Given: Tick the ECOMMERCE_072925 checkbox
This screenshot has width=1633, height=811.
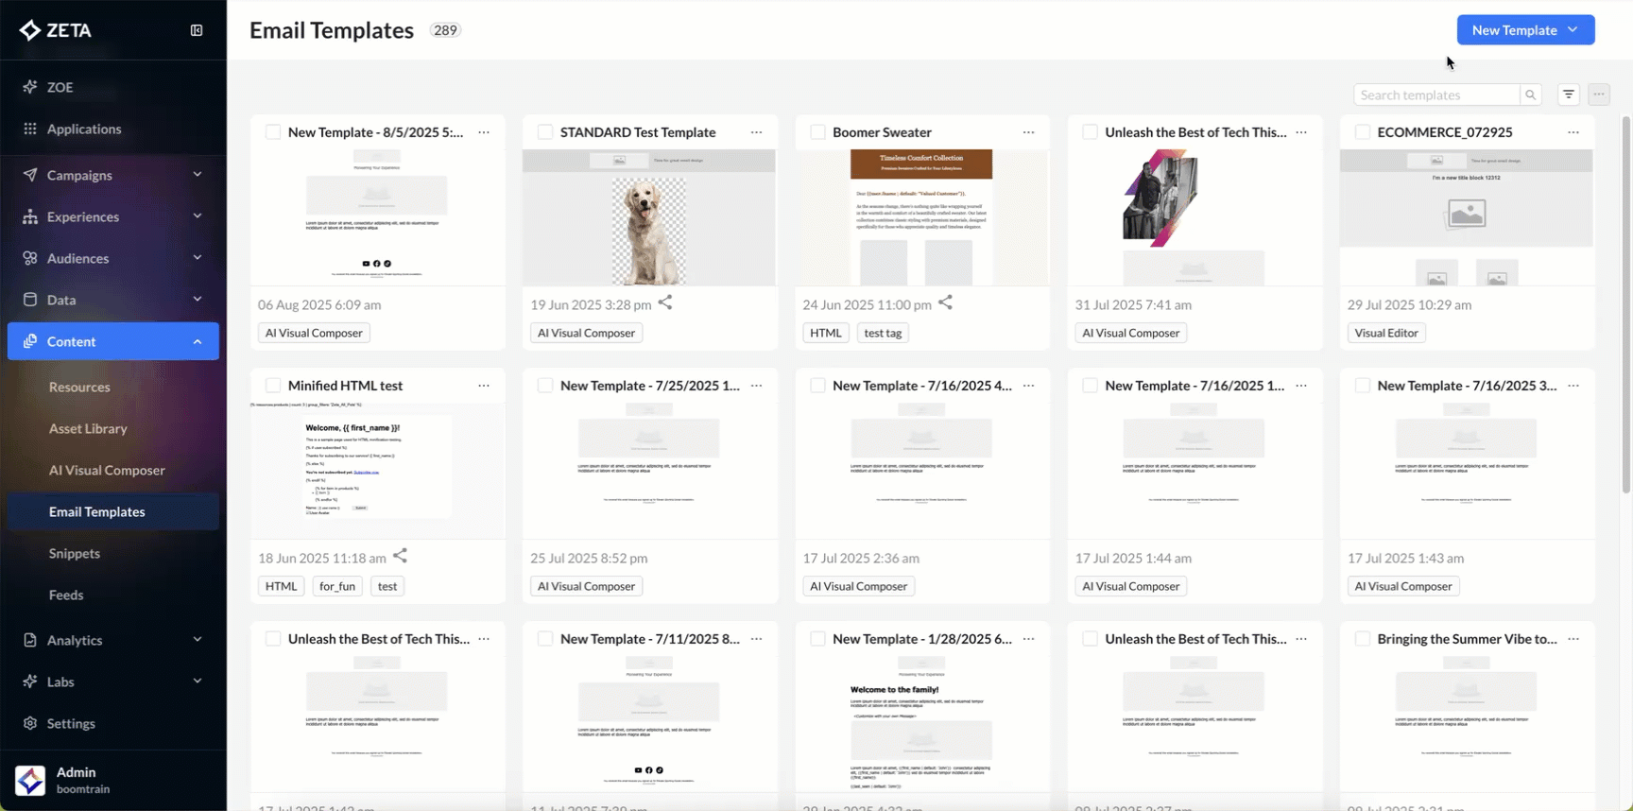Looking at the screenshot, I should coord(1362,132).
